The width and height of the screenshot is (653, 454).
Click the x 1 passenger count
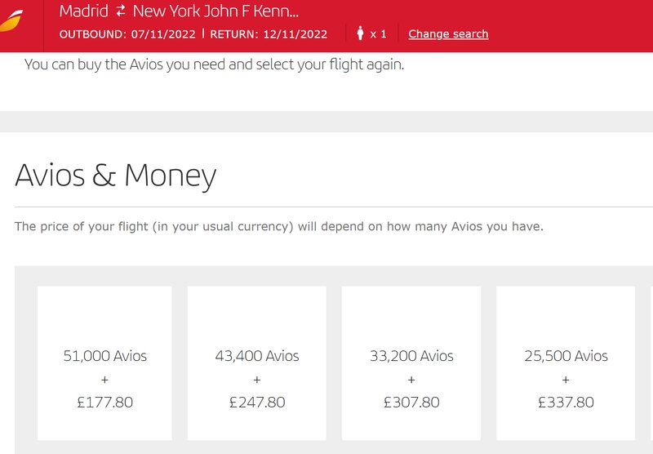(378, 34)
